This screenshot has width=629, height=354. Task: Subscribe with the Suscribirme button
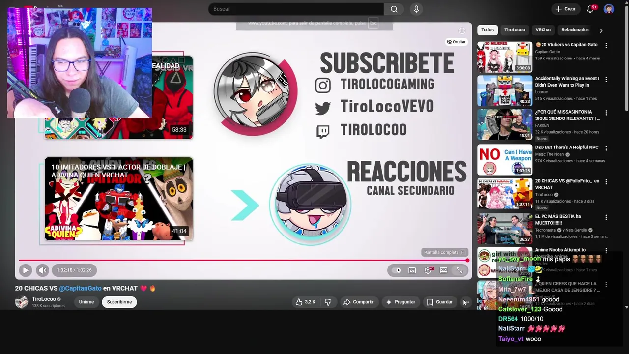coord(119,302)
